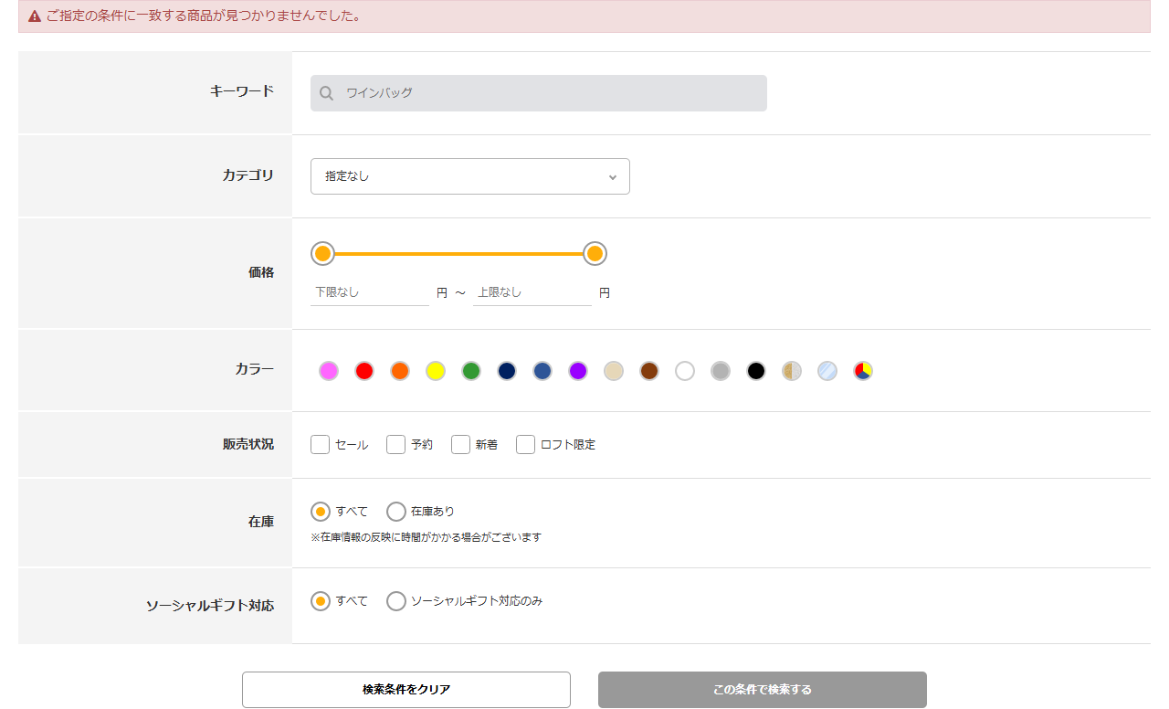Click the カテゴリ dropdown chevron arrow
The height and width of the screenshot is (709, 1169).
[613, 177]
